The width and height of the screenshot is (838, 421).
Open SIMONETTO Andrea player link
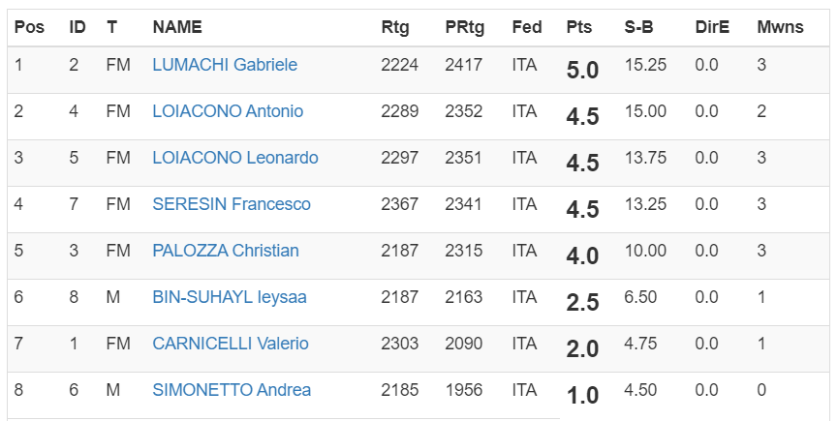[x=232, y=390]
